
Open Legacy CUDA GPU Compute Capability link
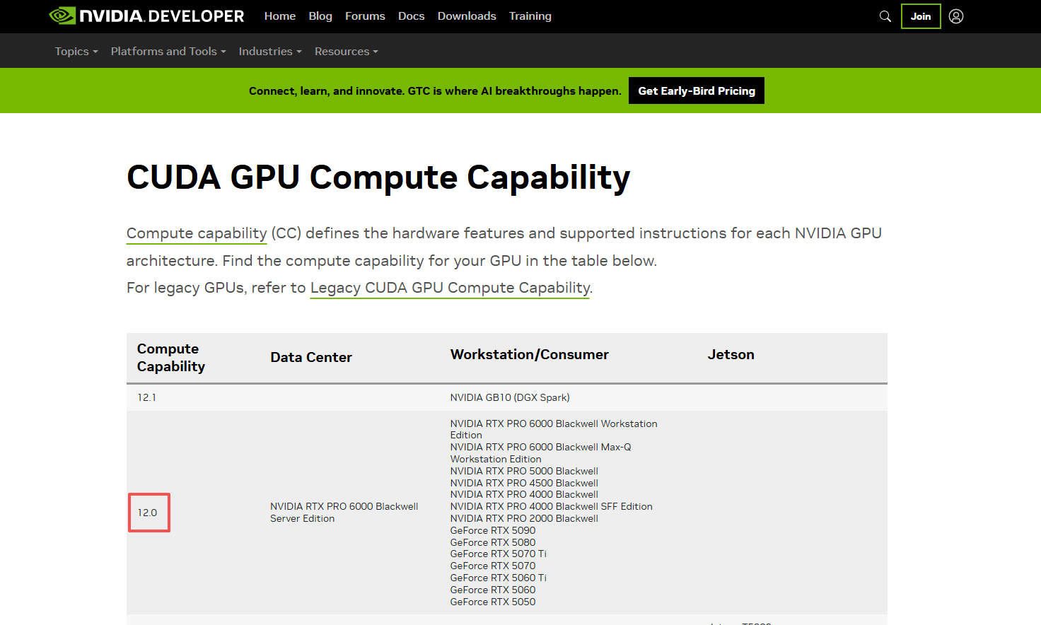click(x=450, y=288)
